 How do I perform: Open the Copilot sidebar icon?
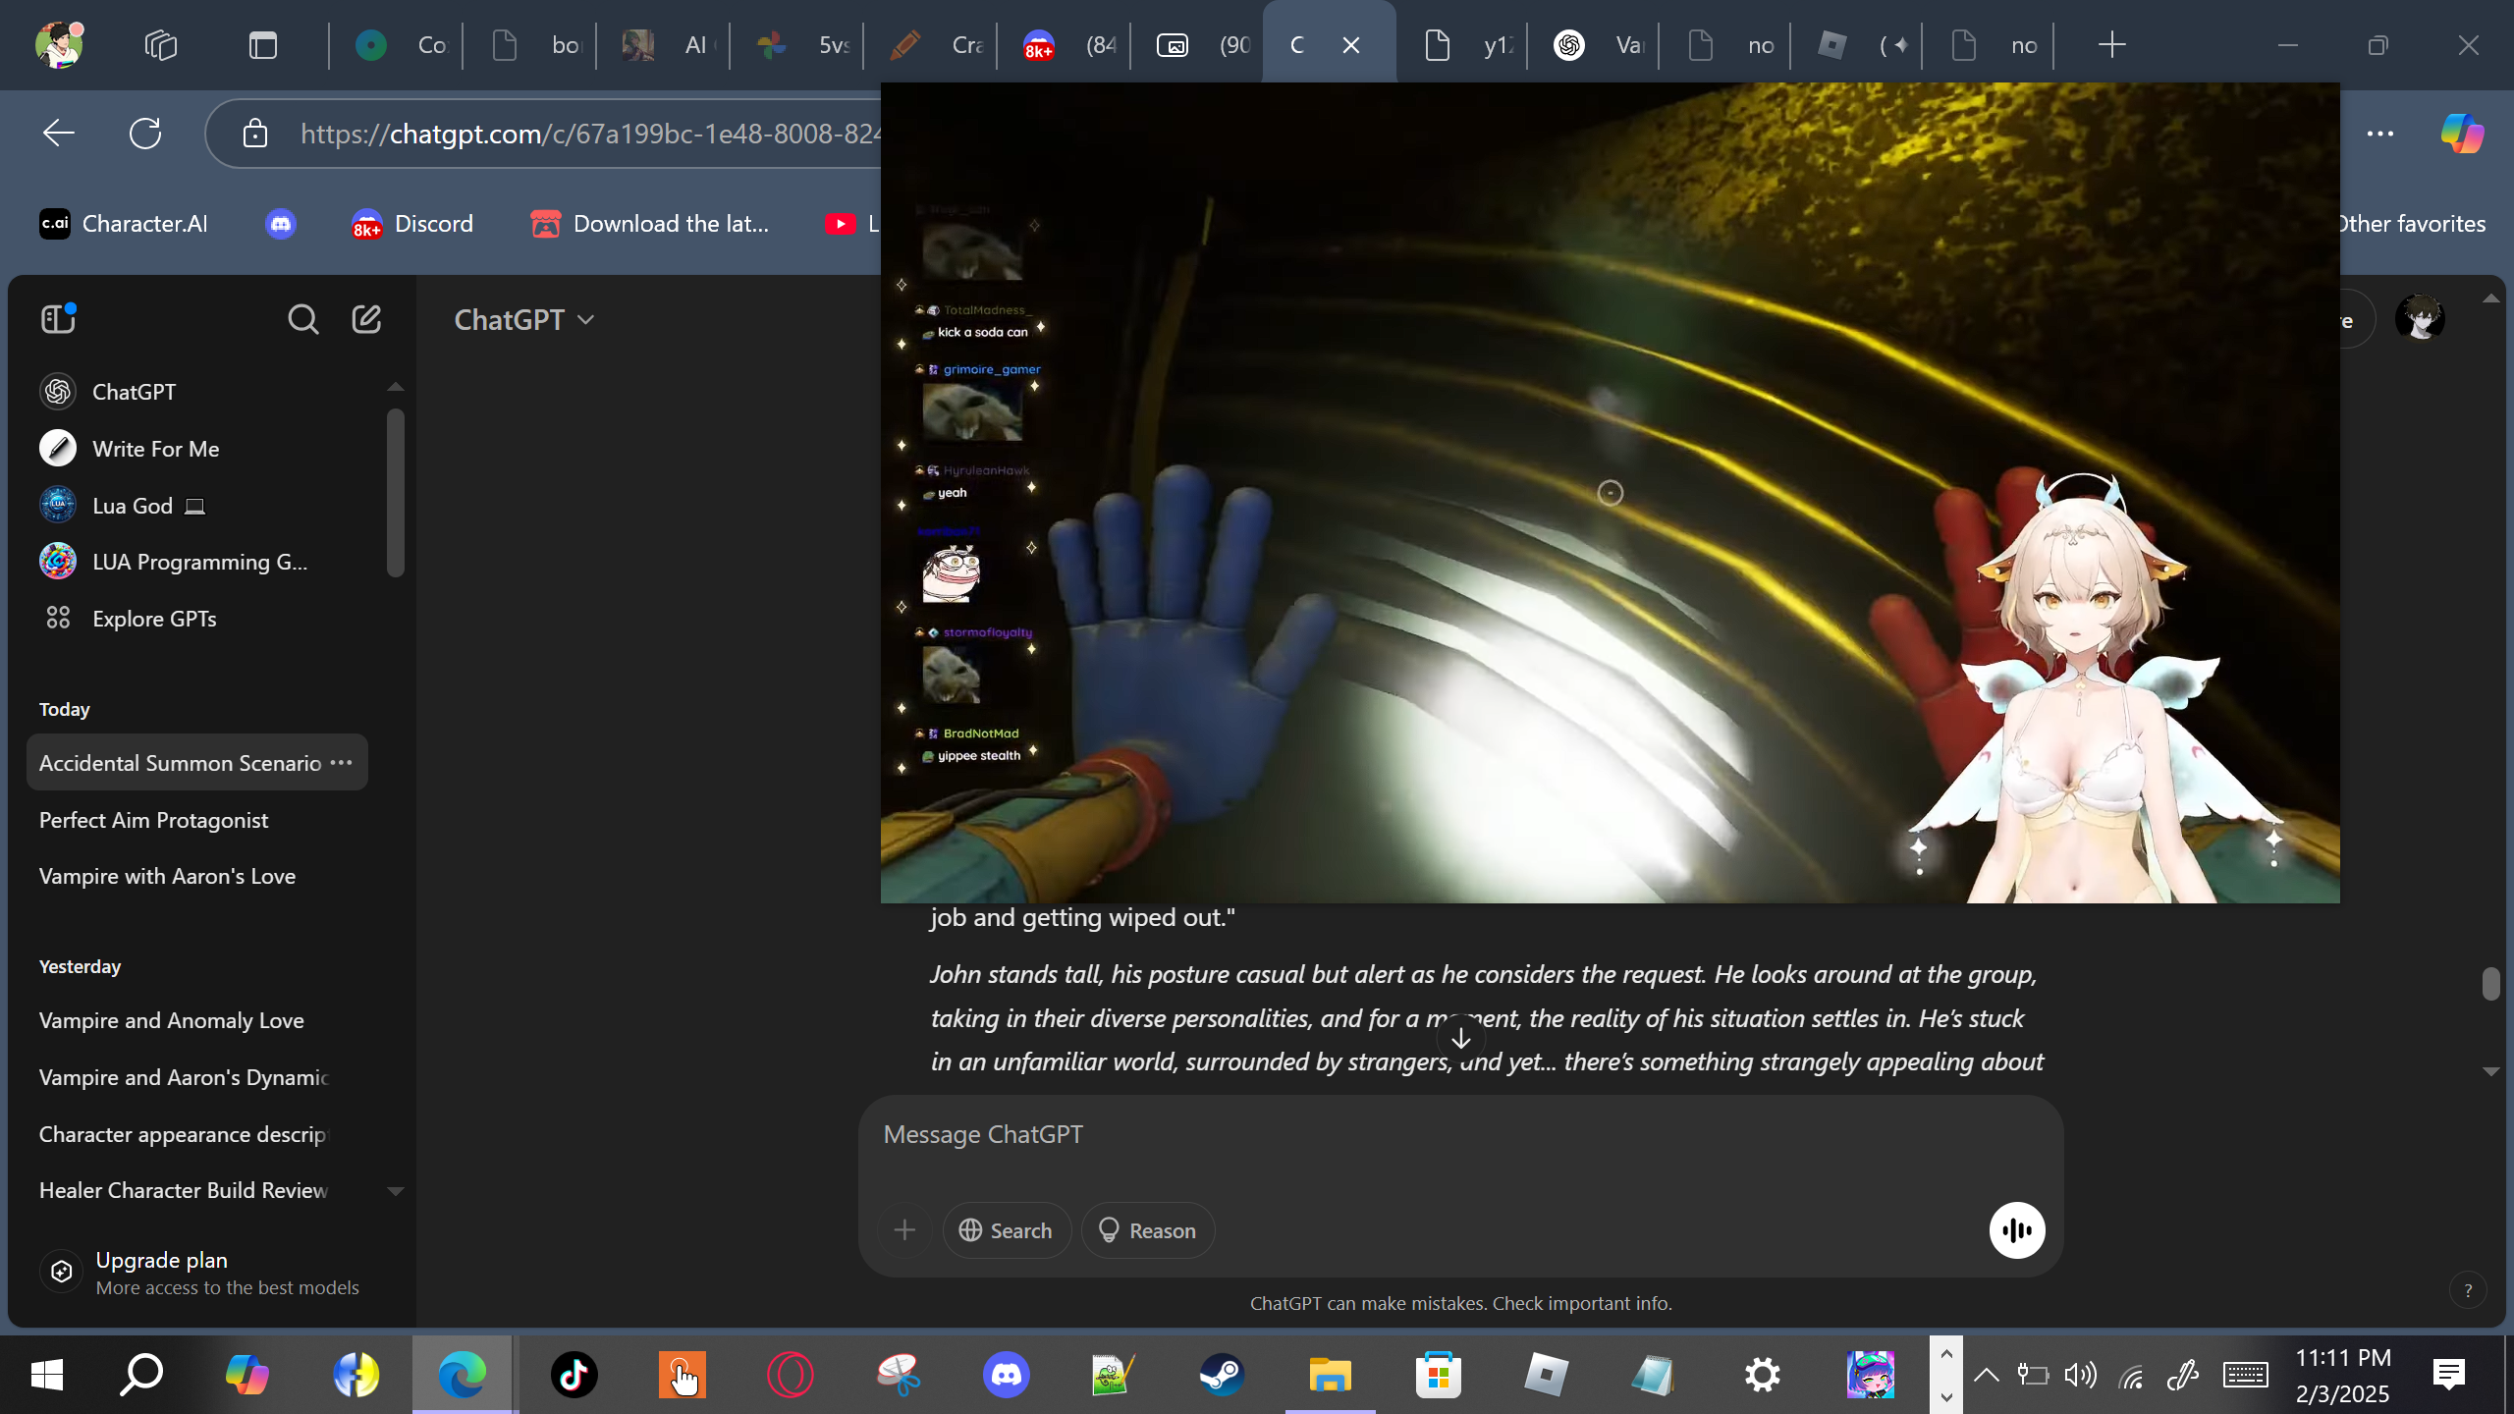2462,133
